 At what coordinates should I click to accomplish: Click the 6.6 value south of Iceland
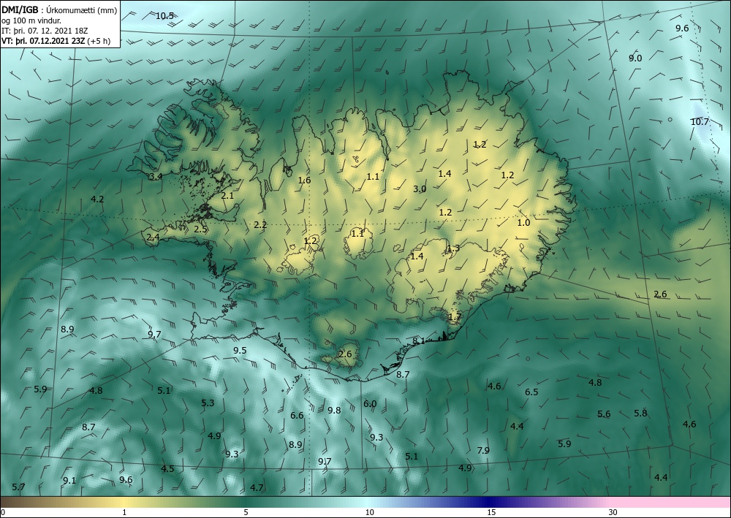(297, 416)
